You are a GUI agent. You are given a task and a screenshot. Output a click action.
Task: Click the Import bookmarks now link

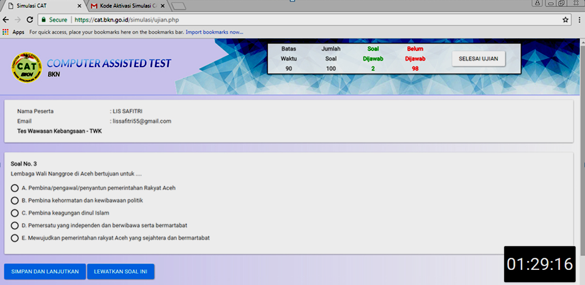point(214,32)
